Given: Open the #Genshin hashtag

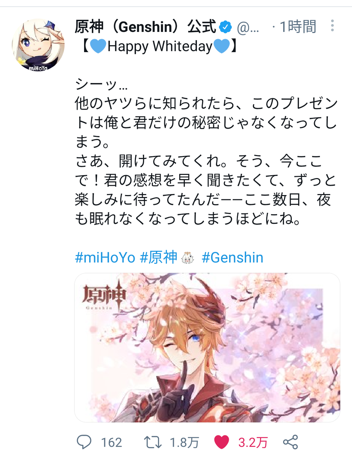Looking at the screenshot, I should [x=232, y=258].
